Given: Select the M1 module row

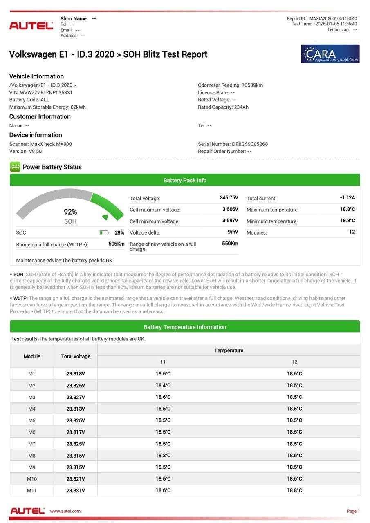Looking at the screenshot, I should (x=185, y=374).
